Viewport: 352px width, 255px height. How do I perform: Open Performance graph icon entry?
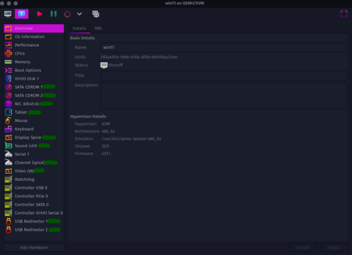(8, 45)
